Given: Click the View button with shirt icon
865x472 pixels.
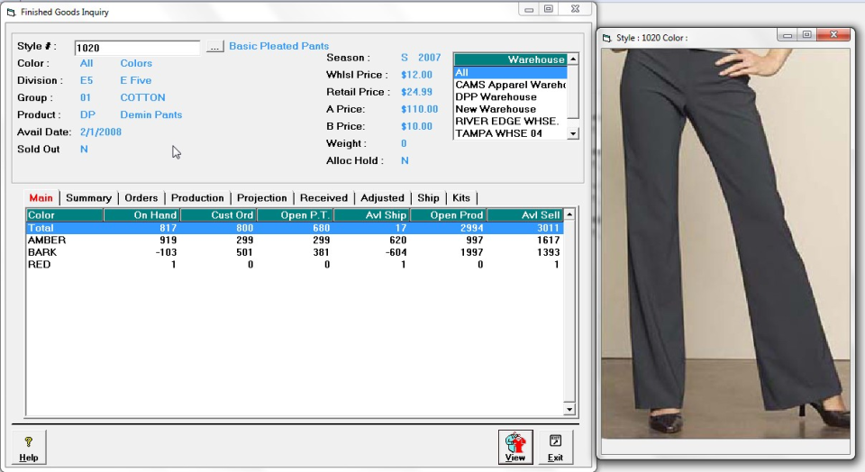Looking at the screenshot, I should (515, 447).
